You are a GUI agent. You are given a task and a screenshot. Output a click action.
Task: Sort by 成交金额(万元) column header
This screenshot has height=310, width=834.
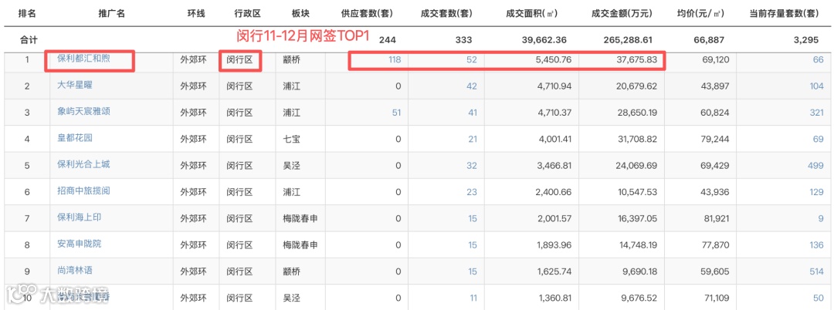pyautogui.click(x=620, y=13)
